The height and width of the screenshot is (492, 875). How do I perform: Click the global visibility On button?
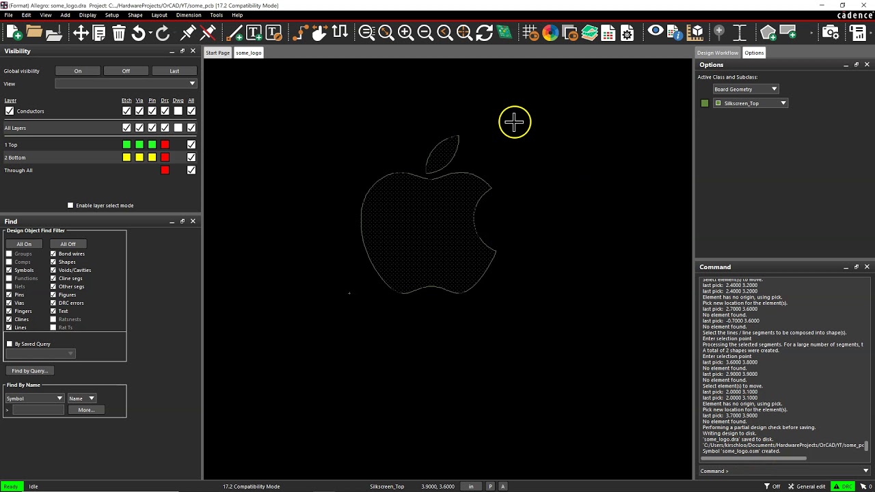point(78,71)
